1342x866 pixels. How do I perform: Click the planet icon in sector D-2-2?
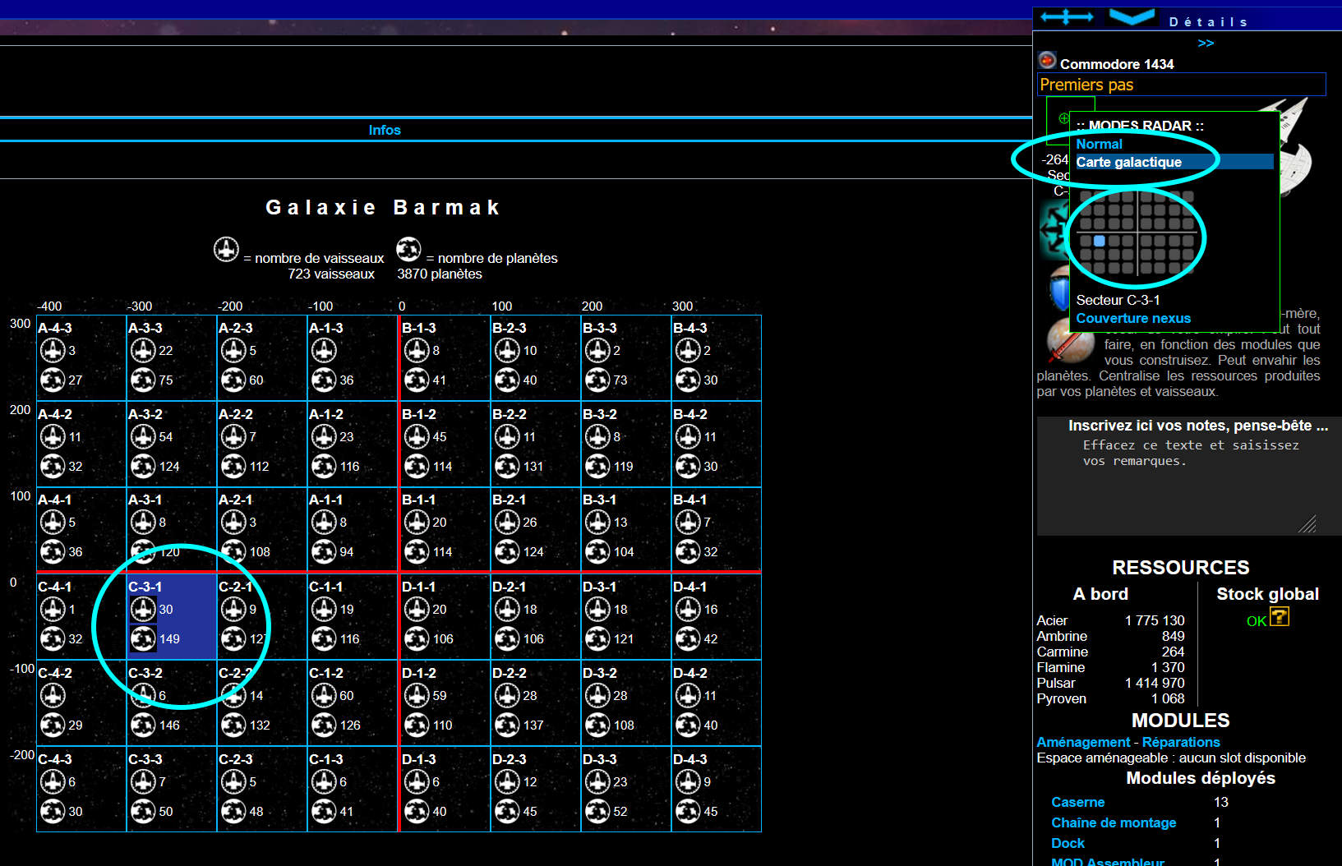pos(507,726)
